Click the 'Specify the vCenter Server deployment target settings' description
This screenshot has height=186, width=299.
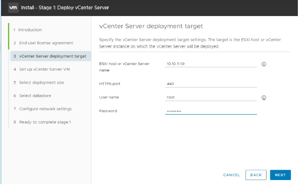click(190, 43)
